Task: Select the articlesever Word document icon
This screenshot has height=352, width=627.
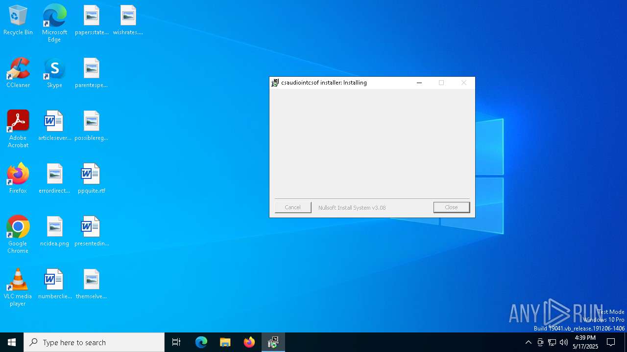Action: pyautogui.click(x=54, y=126)
